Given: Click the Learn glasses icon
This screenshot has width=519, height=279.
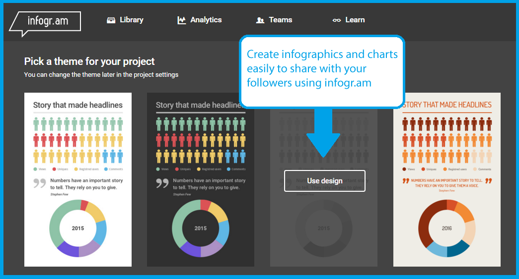Looking at the screenshot, I should (x=337, y=20).
